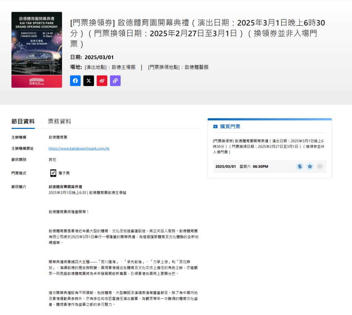Open the kaitaksportspark.com.hk organiser link

coord(79,149)
